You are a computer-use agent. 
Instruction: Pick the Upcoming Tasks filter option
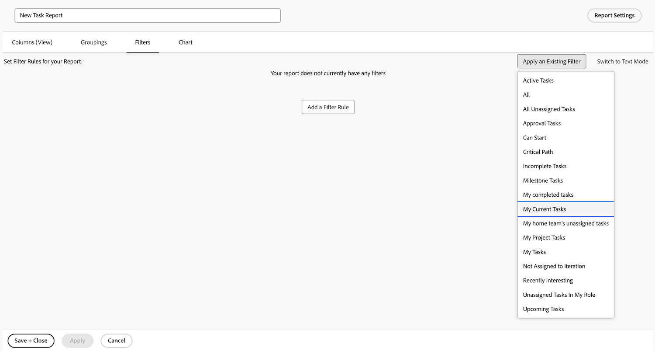(543, 309)
